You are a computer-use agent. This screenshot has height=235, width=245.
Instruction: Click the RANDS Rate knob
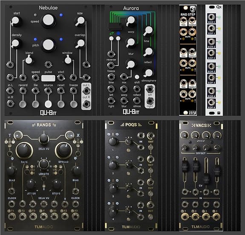24,150
